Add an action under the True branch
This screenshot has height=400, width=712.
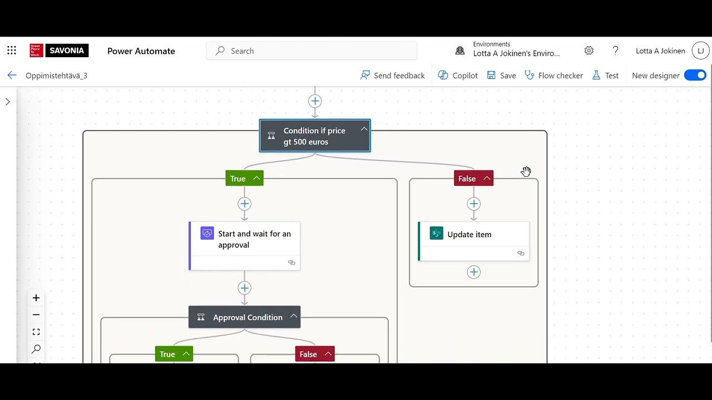244,204
